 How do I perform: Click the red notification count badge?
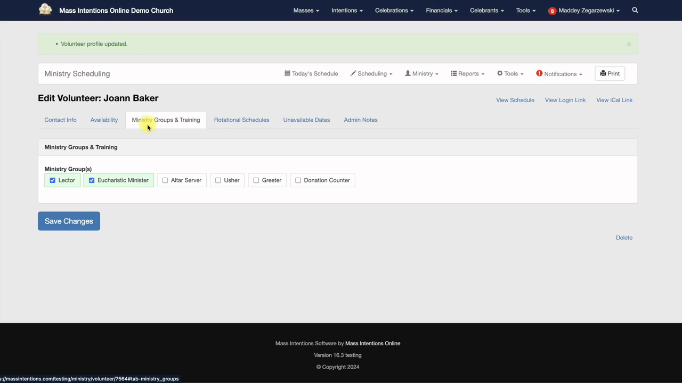[x=552, y=11]
